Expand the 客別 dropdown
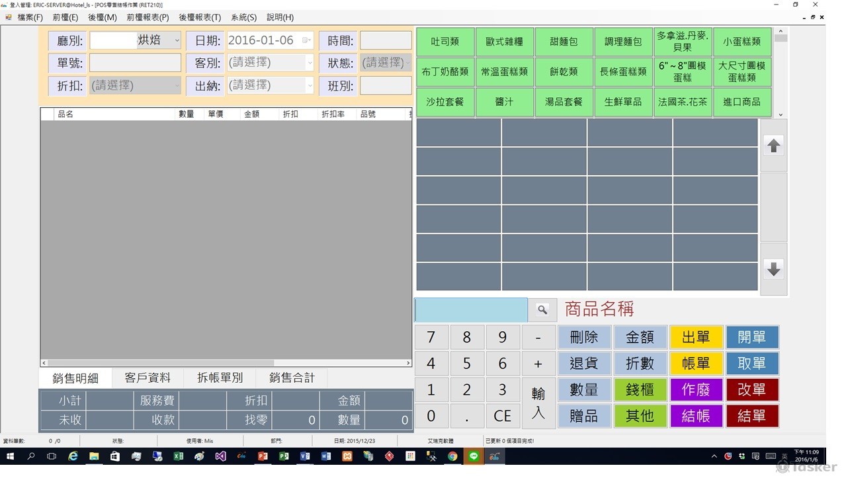 coord(309,63)
